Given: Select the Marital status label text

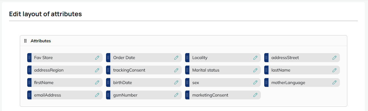Looking at the screenshot, I should pyautogui.click(x=206, y=70).
